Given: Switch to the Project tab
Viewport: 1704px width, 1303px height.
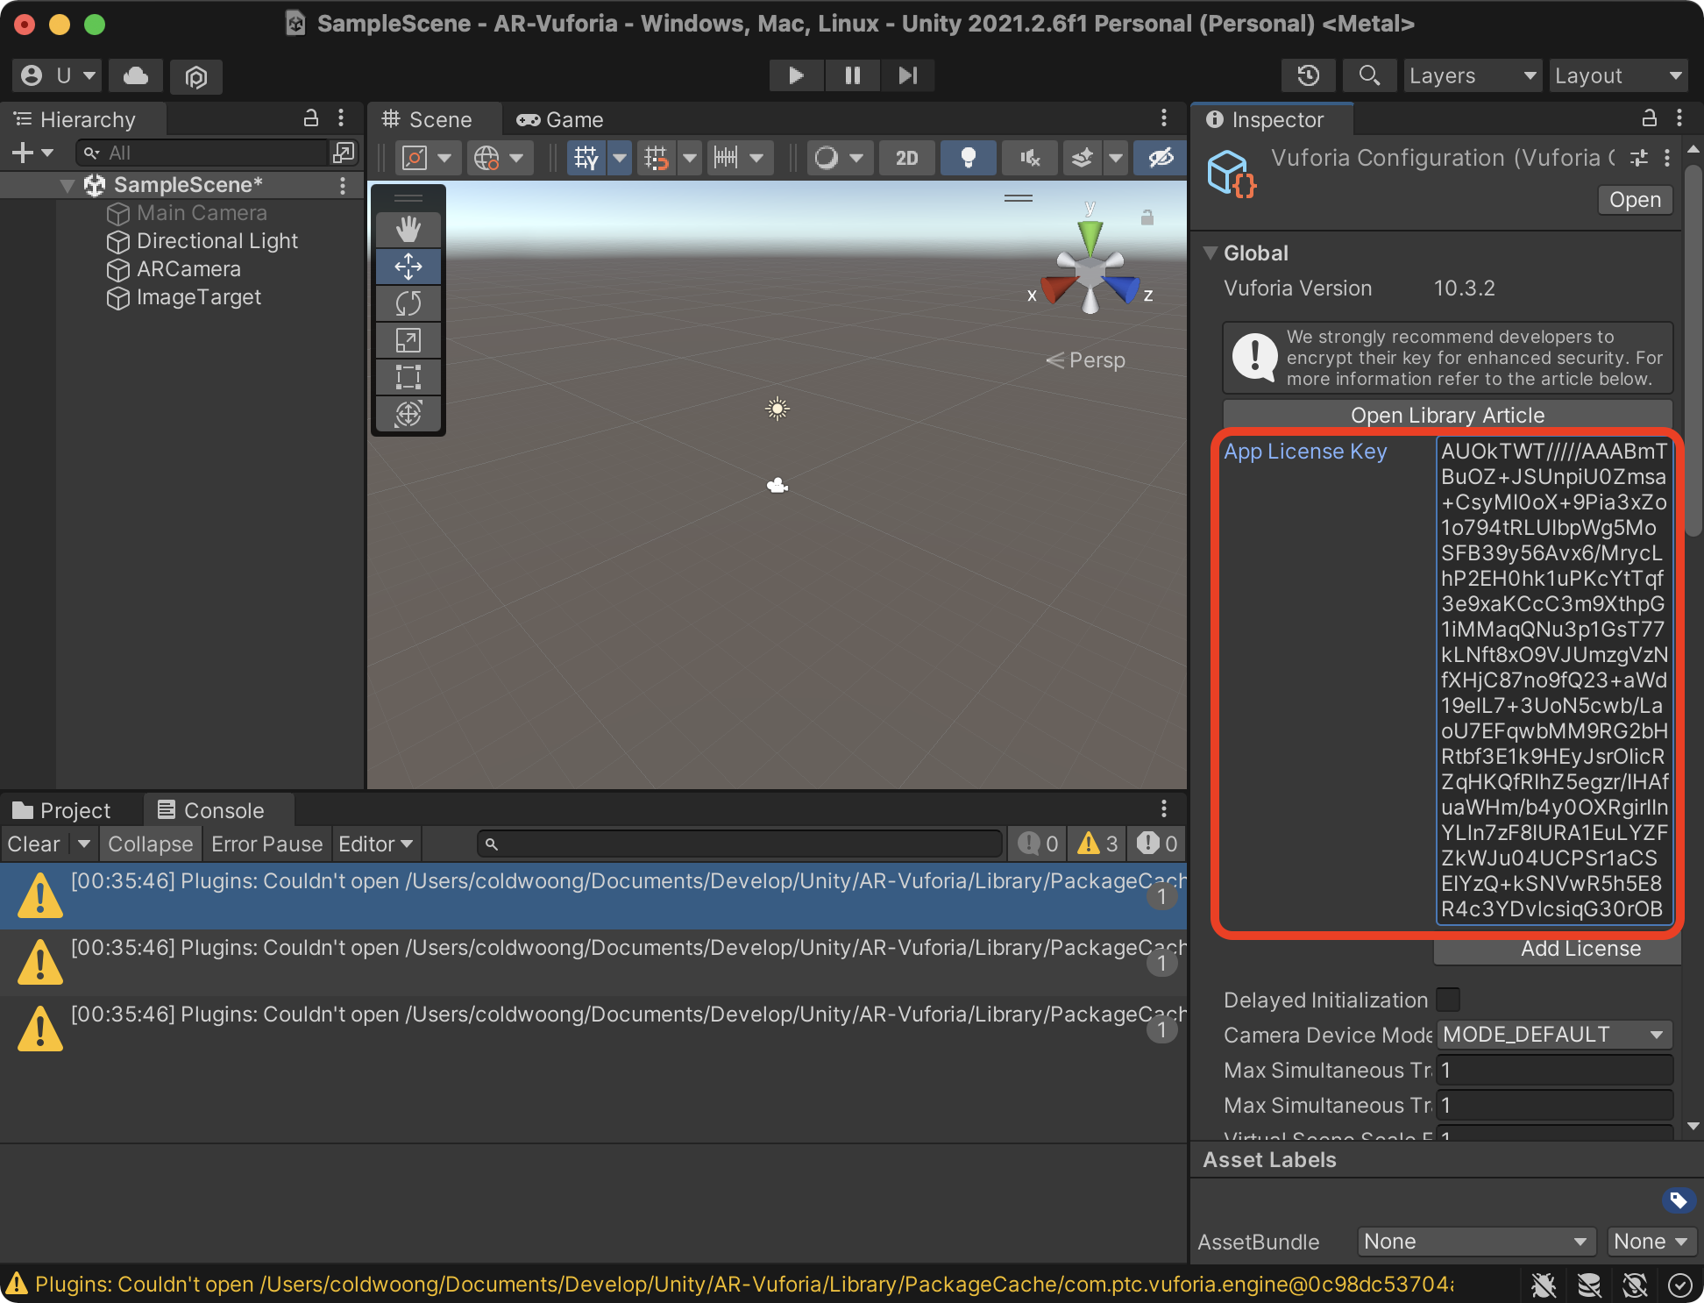Looking at the screenshot, I should point(63,810).
